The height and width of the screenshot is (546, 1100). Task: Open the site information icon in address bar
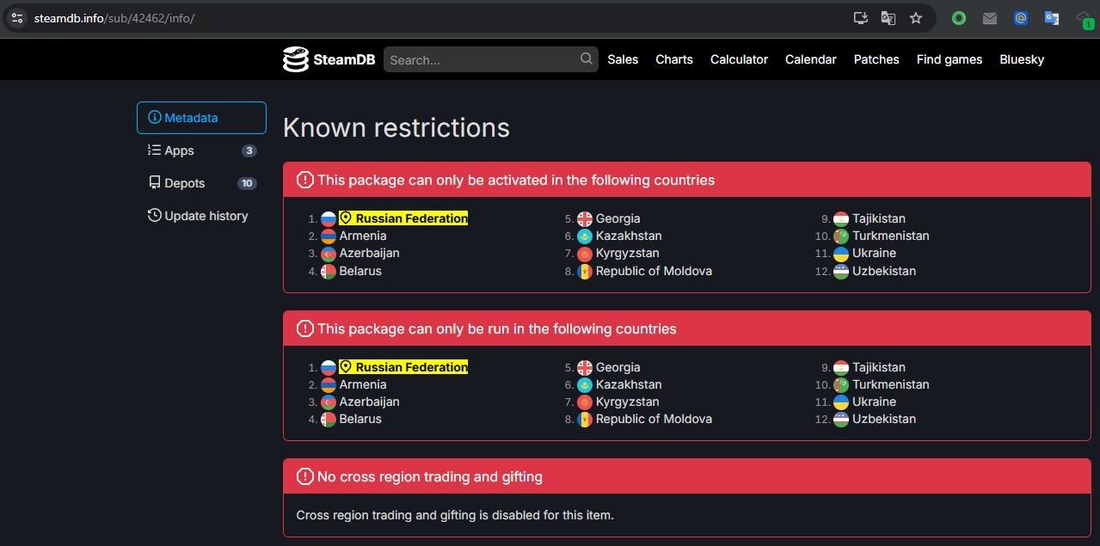pos(17,18)
